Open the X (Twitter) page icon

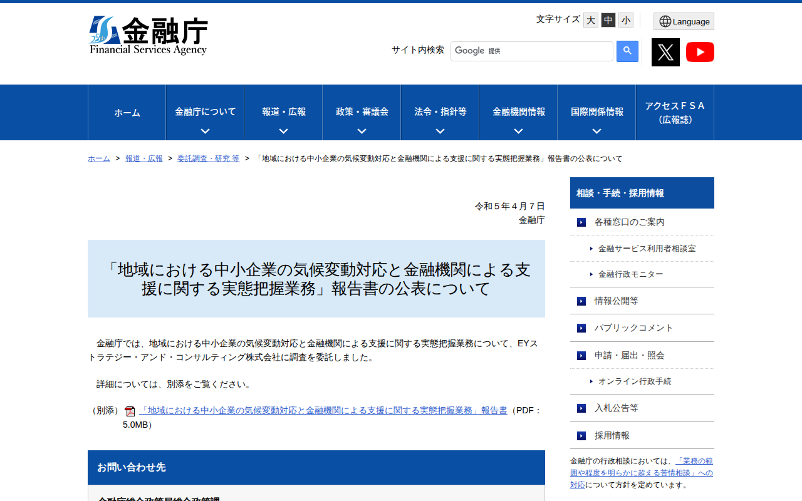tap(665, 52)
